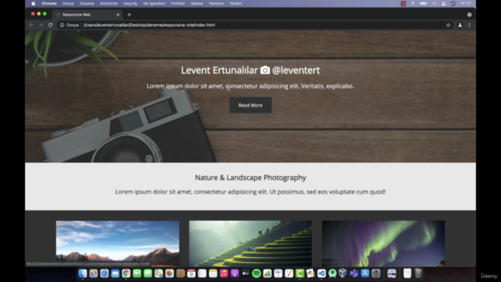Select the Responsive Web tab
Screen dimensions: 501x282
[x=87, y=14]
